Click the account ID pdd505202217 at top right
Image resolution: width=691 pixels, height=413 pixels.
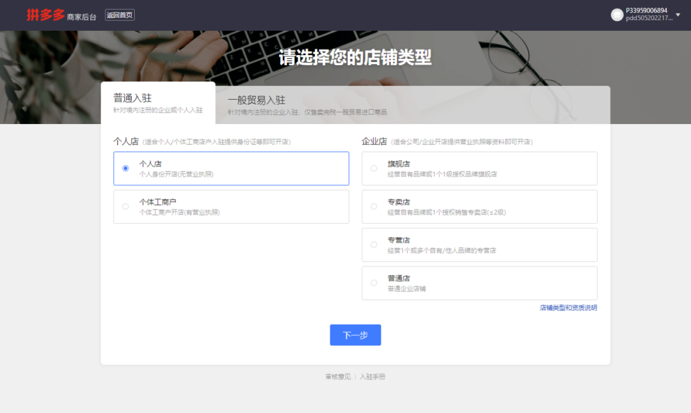(646, 19)
